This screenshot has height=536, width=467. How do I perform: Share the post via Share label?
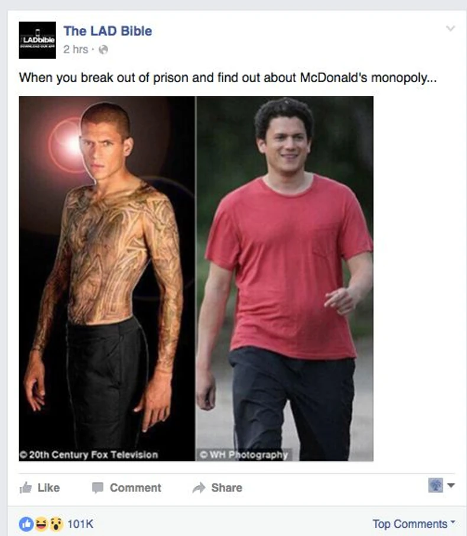[x=226, y=488]
